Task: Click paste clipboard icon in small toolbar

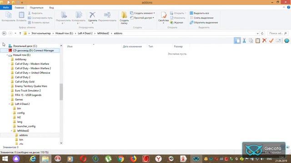Action: (258, 41)
